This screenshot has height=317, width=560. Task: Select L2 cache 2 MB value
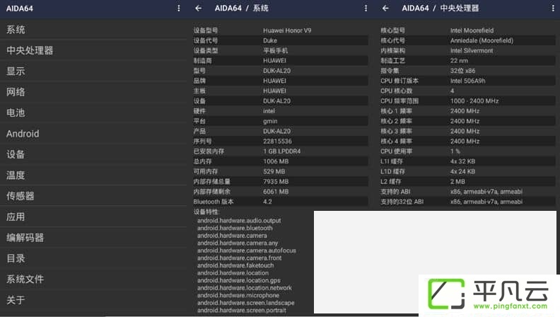(x=457, y=182)
